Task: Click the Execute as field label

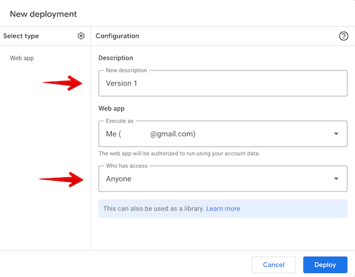Action: click(119, 120)
